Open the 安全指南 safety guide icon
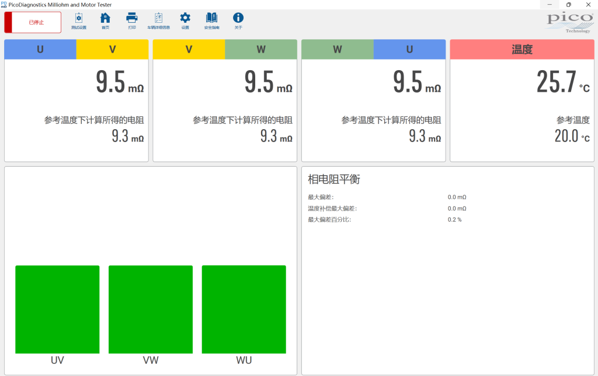The height and width of the screenshot is (376, 598). pos(211,21)
